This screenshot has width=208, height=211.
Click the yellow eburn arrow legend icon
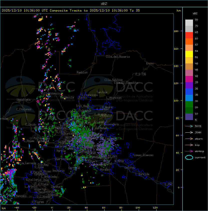click(x=189, y=139)
